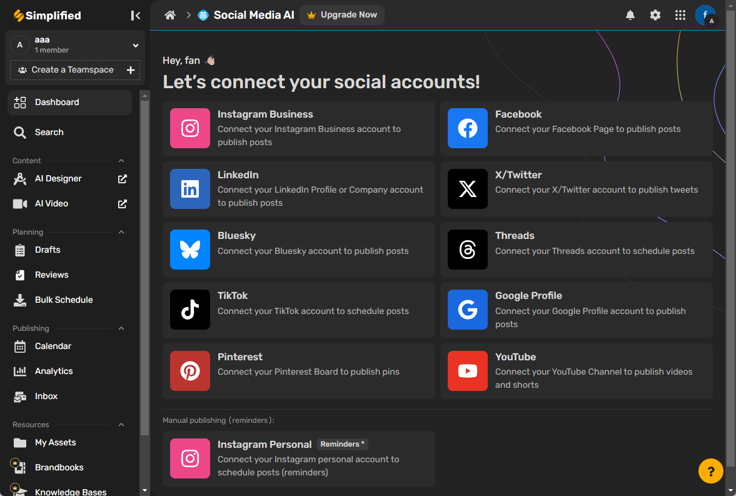Open the user profile avatar
The image size is (736, 496).
[705, 15]
